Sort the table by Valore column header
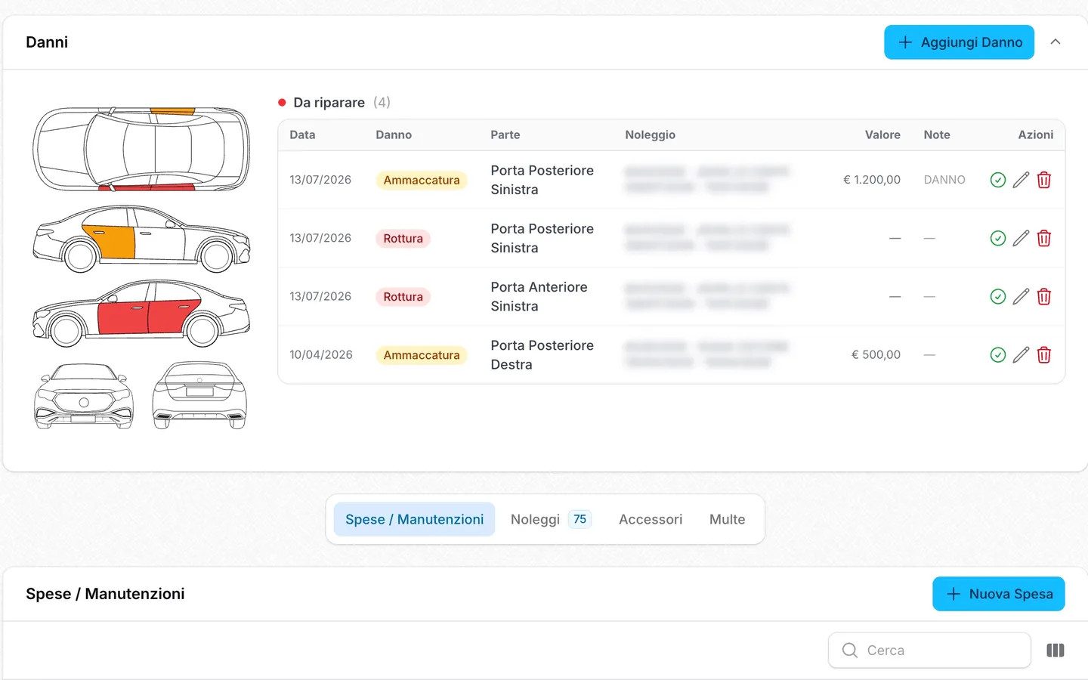The image size is (1088, 680). 882,134
